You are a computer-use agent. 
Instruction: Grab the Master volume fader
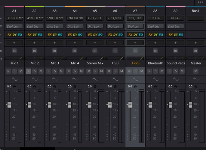[190, 104]
